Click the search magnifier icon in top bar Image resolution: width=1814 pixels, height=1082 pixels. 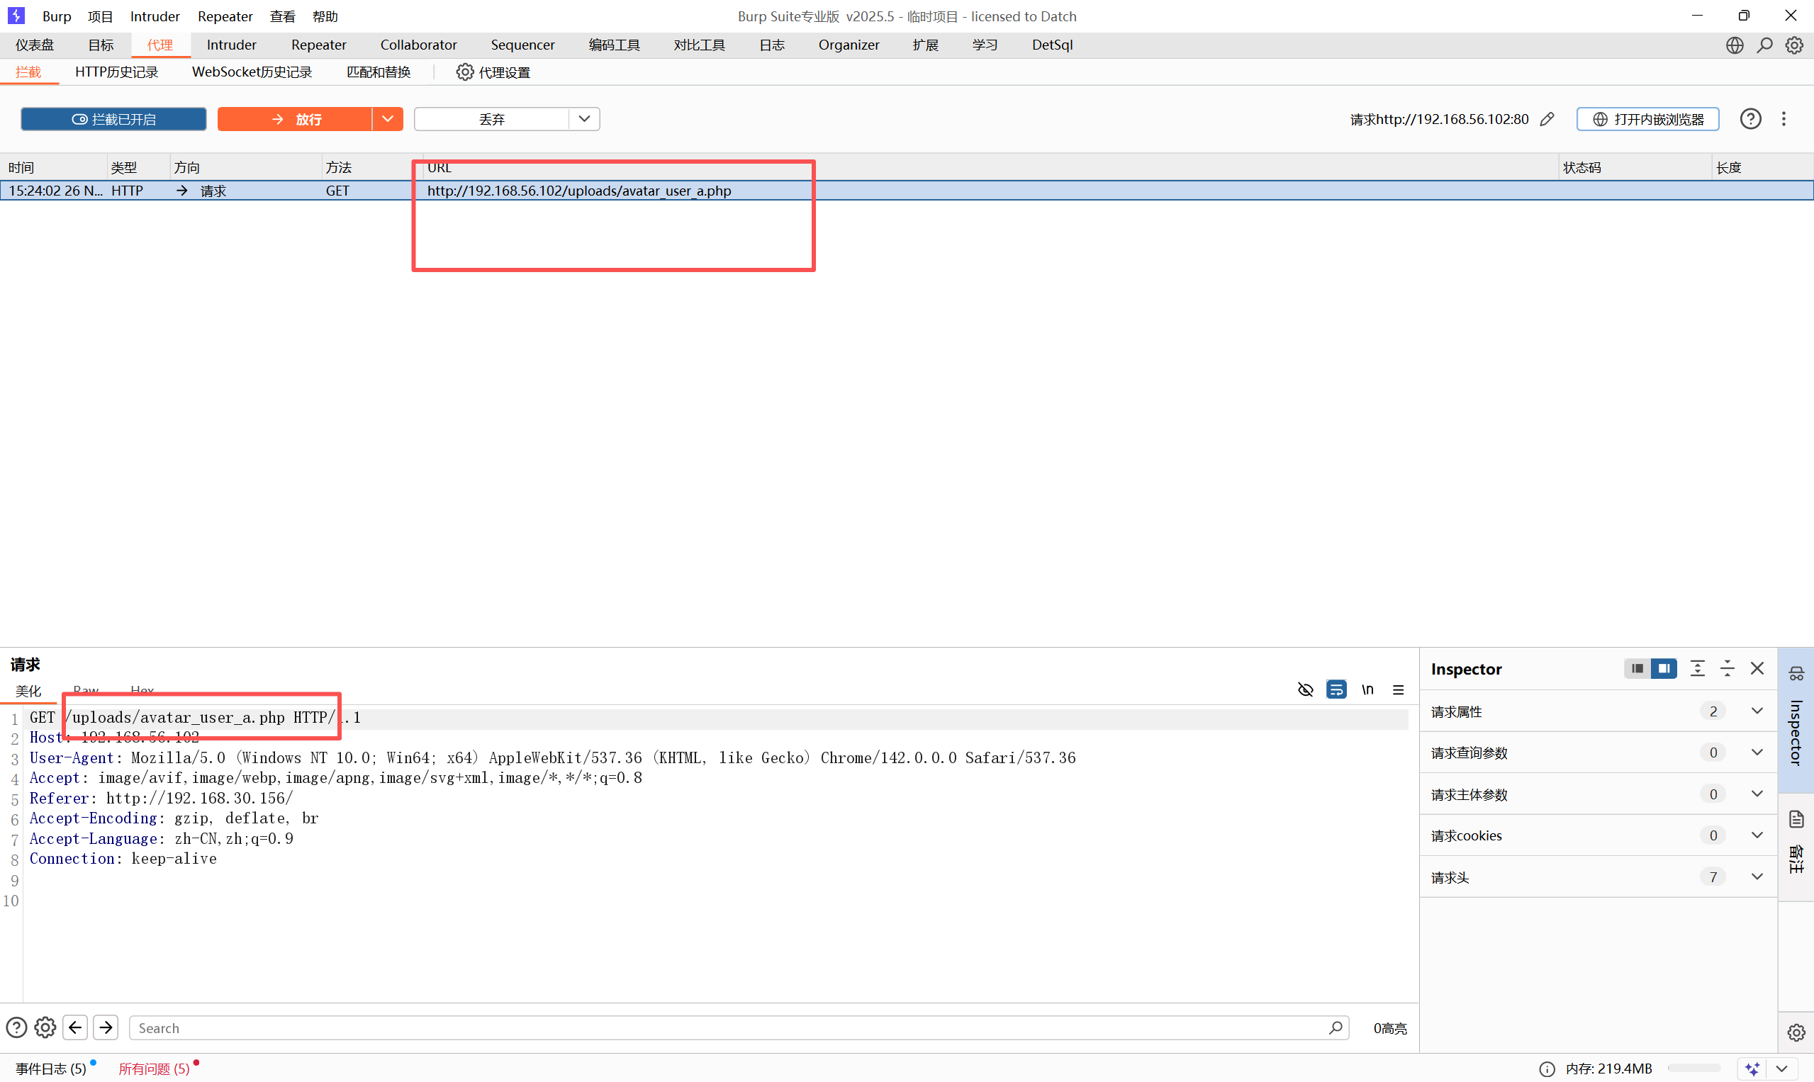coord(1764,45)
